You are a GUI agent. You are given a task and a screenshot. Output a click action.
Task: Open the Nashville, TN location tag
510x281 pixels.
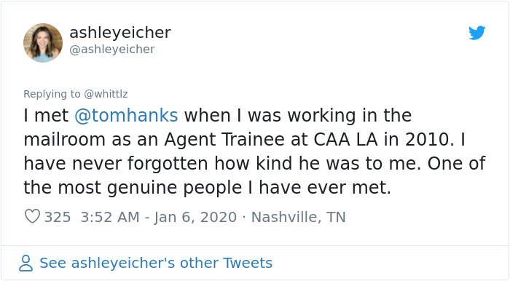pos(298,217)
